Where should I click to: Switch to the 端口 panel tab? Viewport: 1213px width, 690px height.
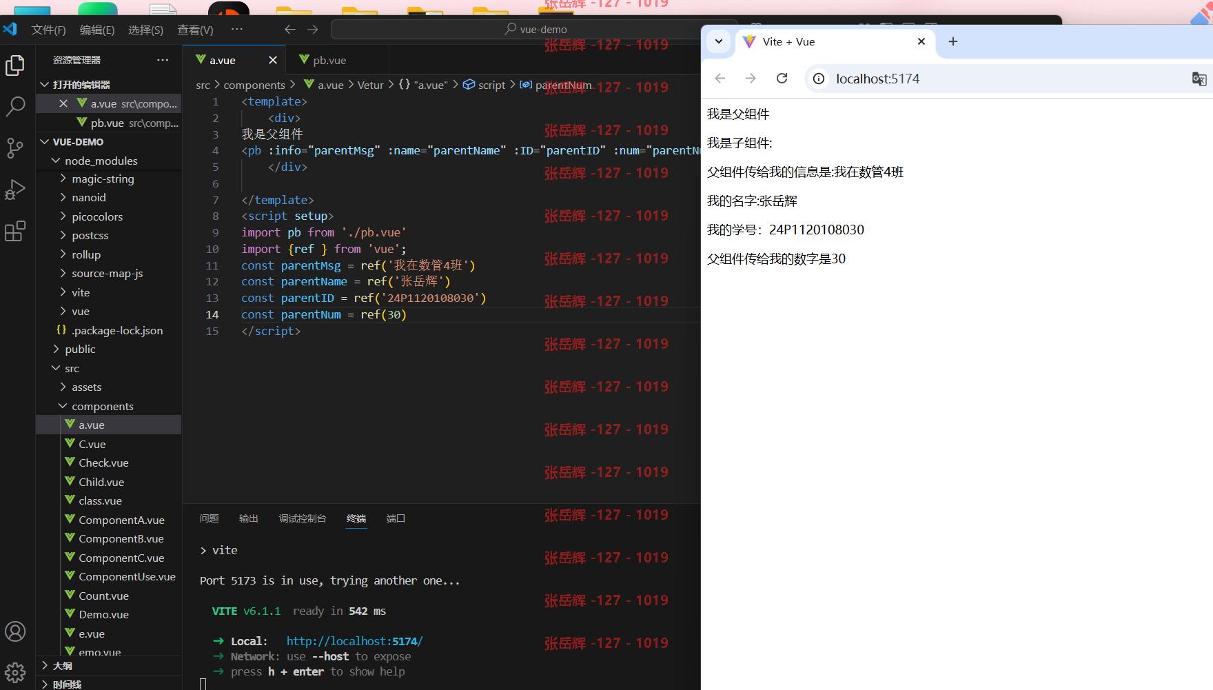(396, 518)
